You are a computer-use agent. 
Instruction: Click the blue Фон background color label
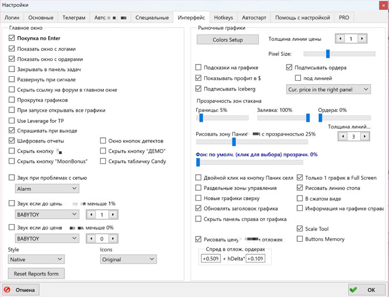257,155
